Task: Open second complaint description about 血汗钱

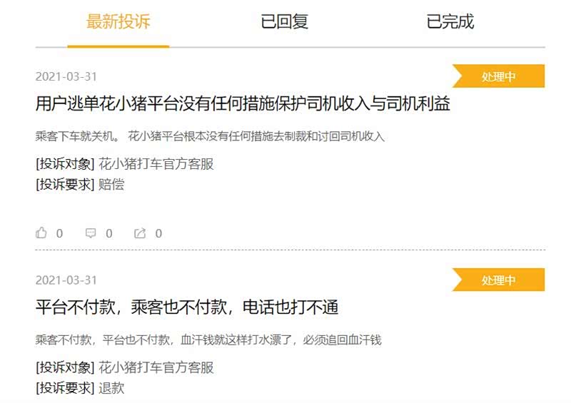Action: 208,340
